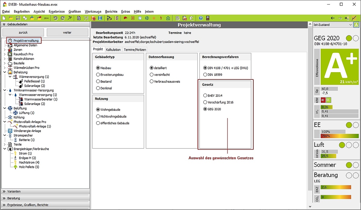Select Allgemeine Daten in the tree
The width and height of the screenshot is (361, 210).
[x=25, y=45]
